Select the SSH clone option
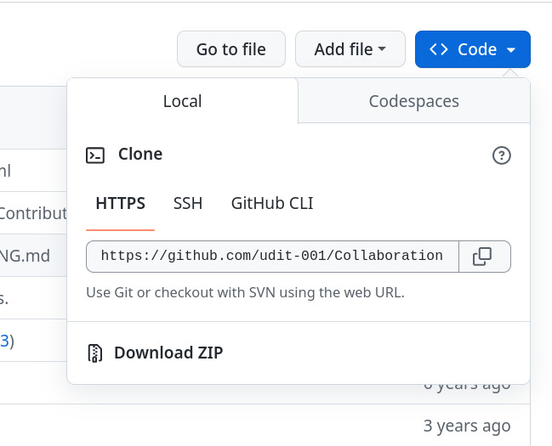Screen dimensions: 552x446 [188, 203]
